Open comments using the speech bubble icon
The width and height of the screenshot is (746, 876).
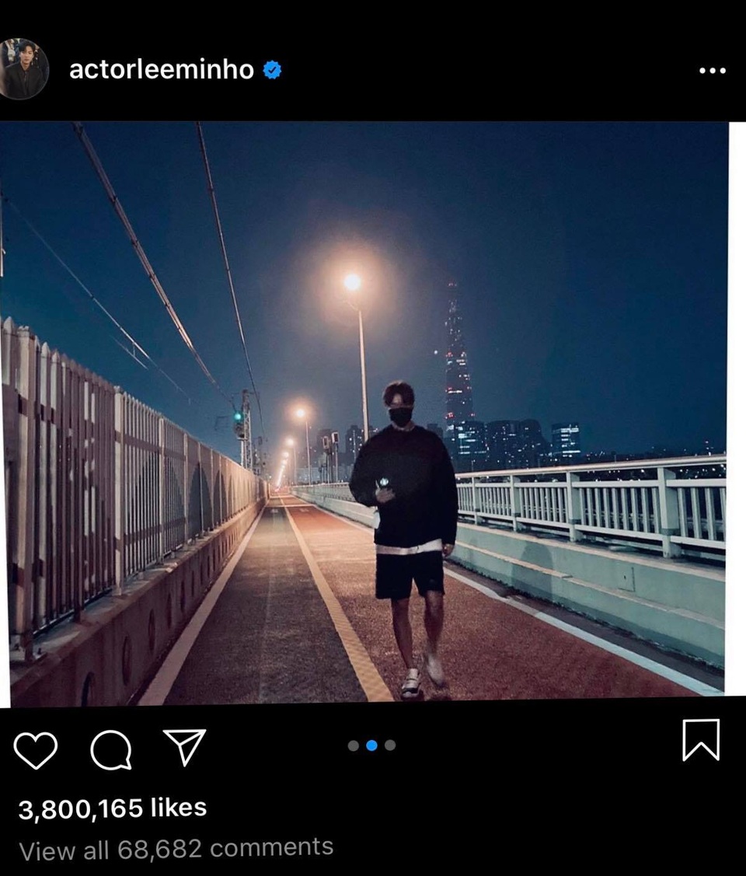coord(113,748)
